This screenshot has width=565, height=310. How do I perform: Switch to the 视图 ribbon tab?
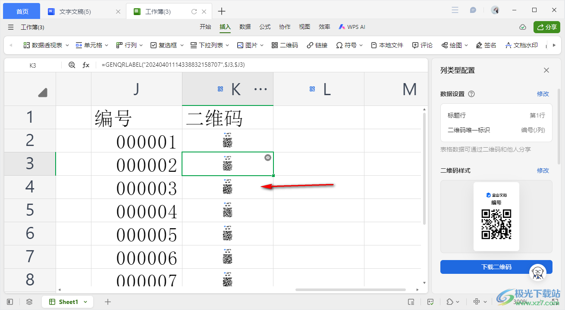(x=304, y=27)
